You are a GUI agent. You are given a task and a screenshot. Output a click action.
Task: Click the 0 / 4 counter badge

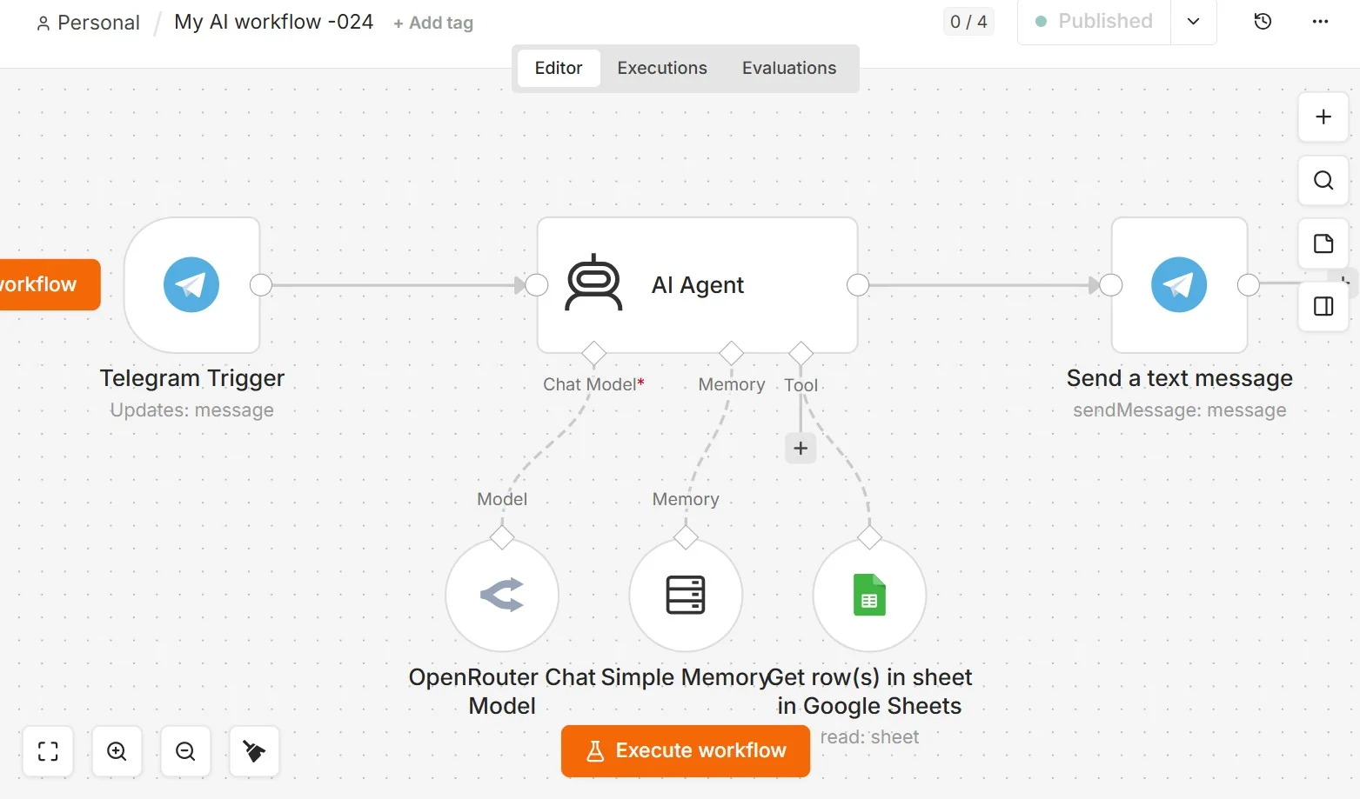pyautogui.click(x=968, y=22)
